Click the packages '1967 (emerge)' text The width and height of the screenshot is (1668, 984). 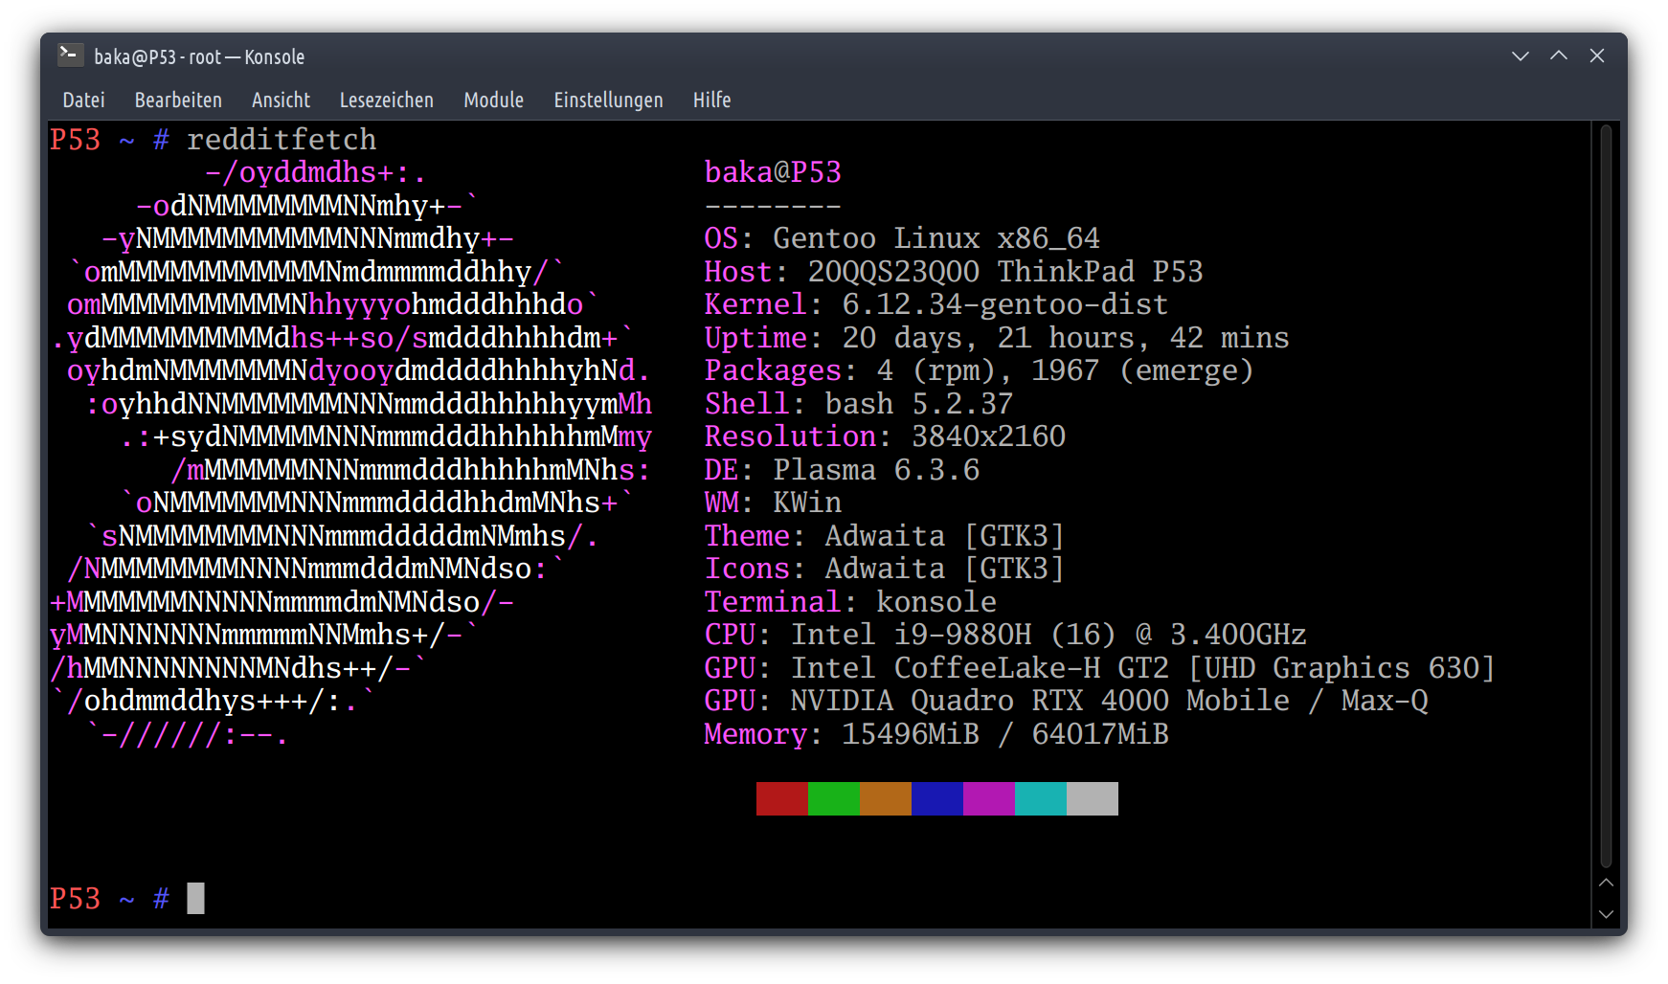1142,370
